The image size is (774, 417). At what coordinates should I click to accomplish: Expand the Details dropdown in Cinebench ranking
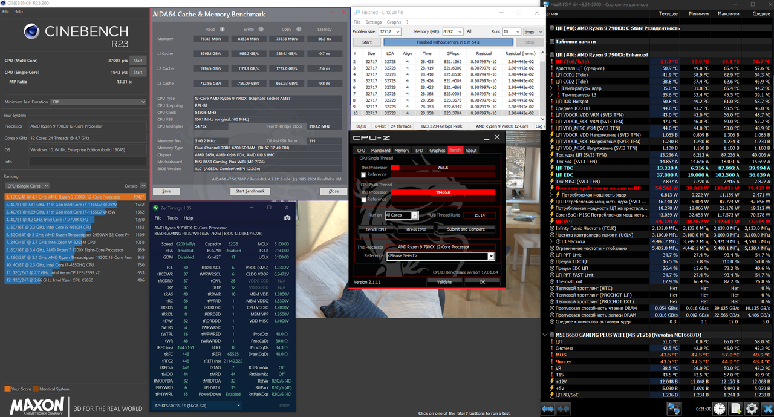[x=143, y=186]
